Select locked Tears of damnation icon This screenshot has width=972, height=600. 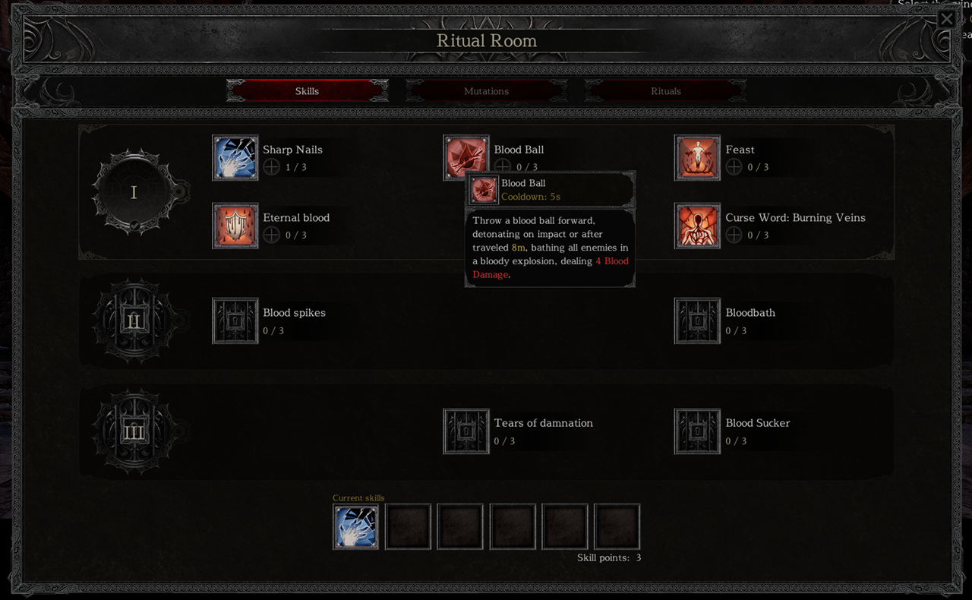[x=466, y=431]
